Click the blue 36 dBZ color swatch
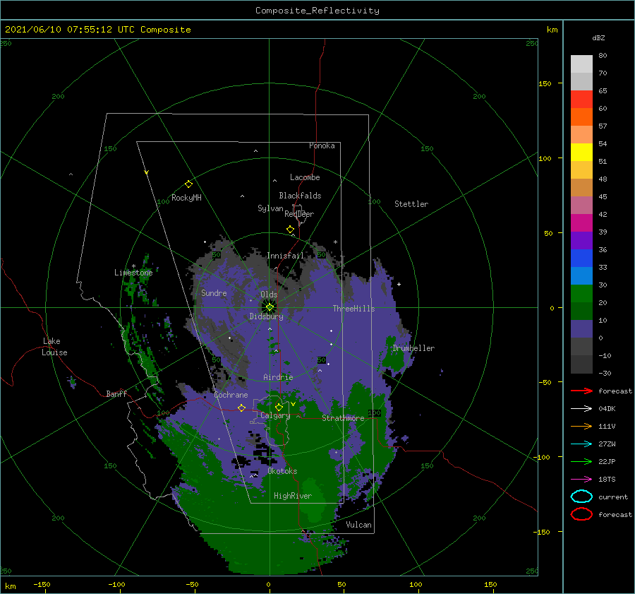 point(581,259)
